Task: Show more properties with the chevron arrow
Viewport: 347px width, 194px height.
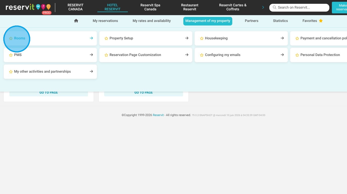Action: tap(263, 7)
